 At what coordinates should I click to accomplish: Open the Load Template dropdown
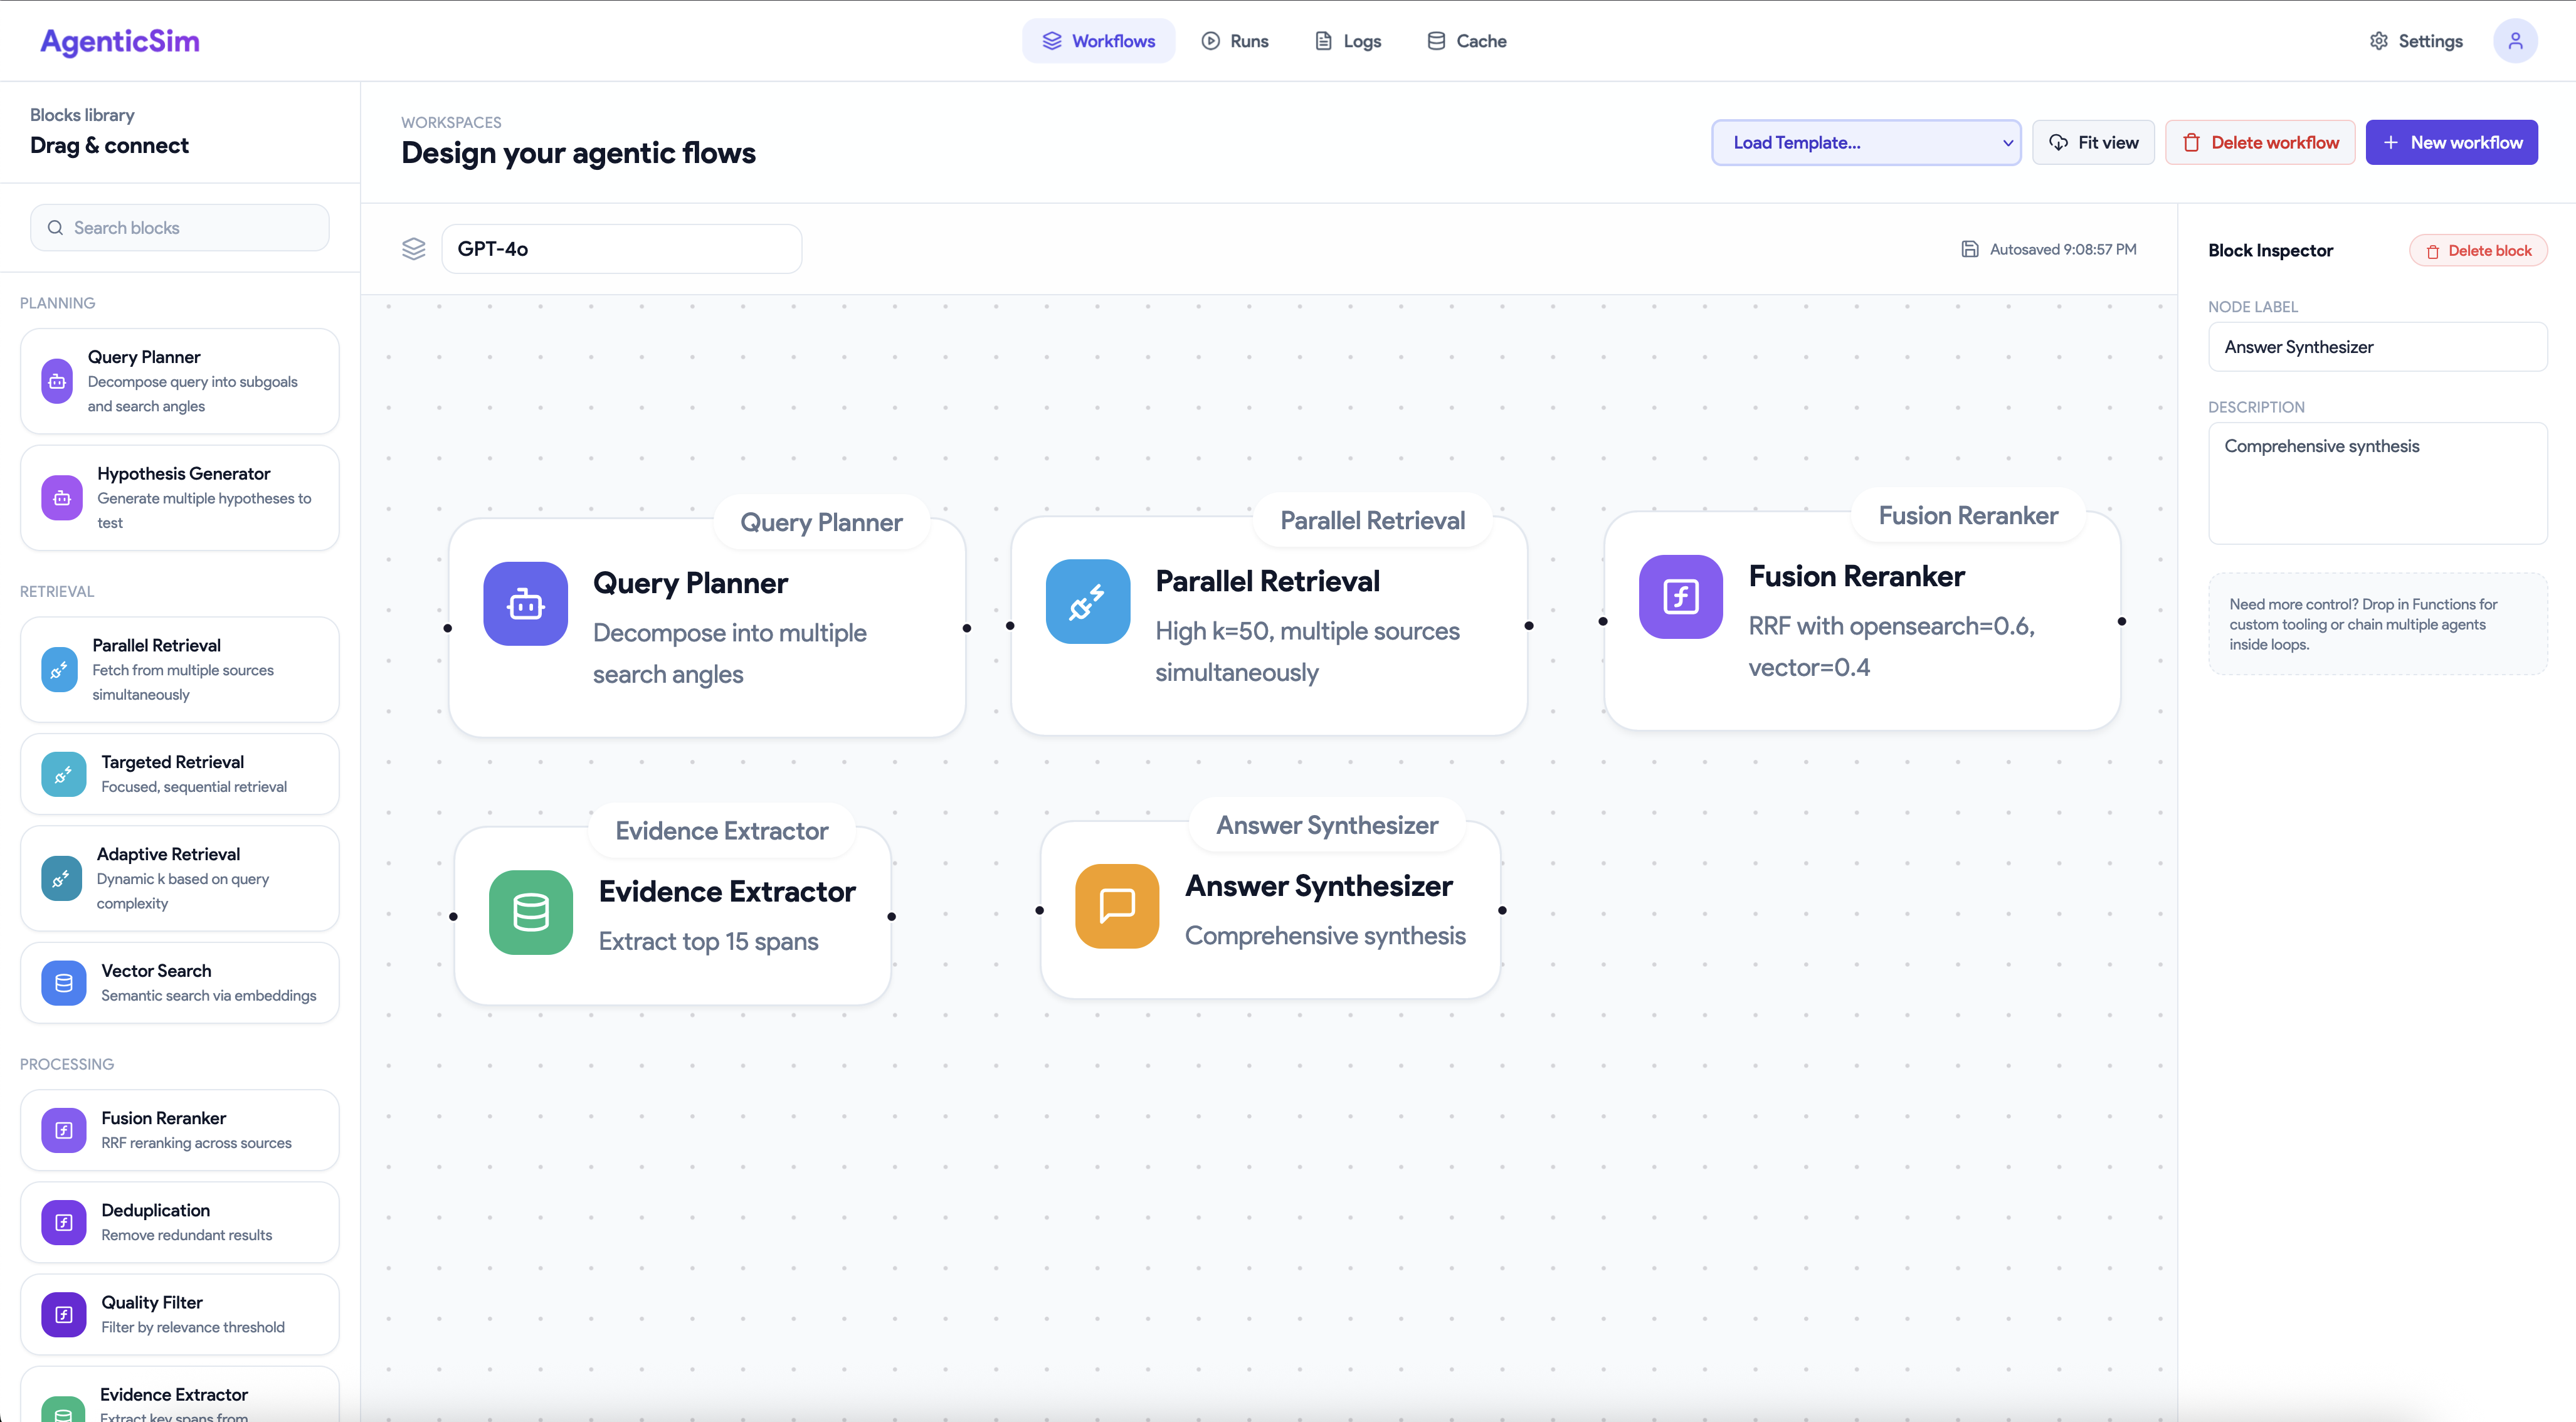pyautogui.click(x=1866, y=142)
